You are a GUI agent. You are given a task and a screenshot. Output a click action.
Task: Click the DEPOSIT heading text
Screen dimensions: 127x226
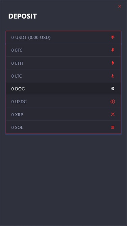click(x=23, y=16)
